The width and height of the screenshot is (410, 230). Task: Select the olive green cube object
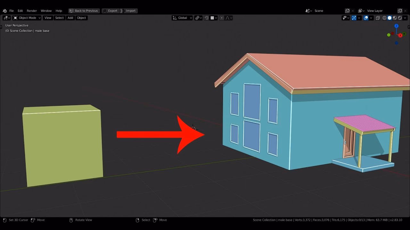[63, 146]
